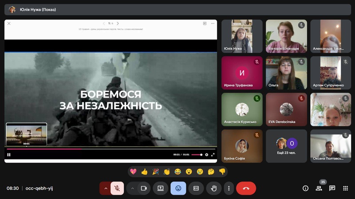Unmute microphone in the call toolbar
Image resolution: width=355 pixels, height=199 pixels.
point(117,188)
